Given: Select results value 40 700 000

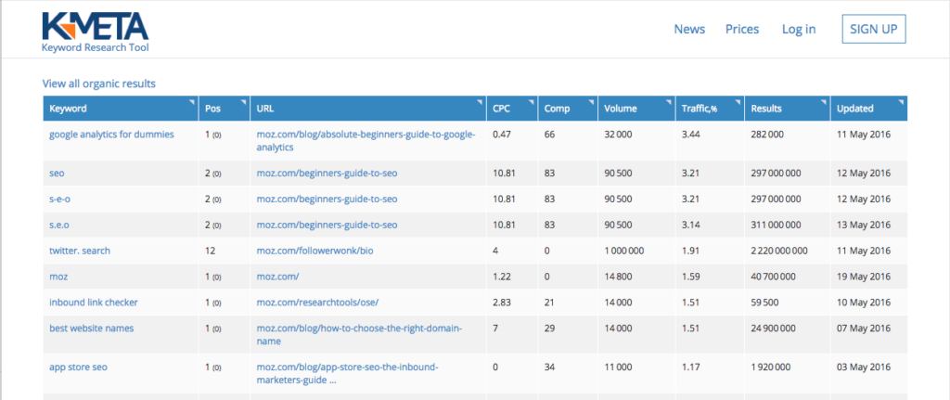Looking at the screenshot, I should click(773, 277).
